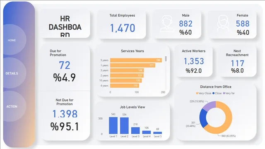Select the Level 5 column
Viewport: 265px width, 149px height.
[157, 133]
